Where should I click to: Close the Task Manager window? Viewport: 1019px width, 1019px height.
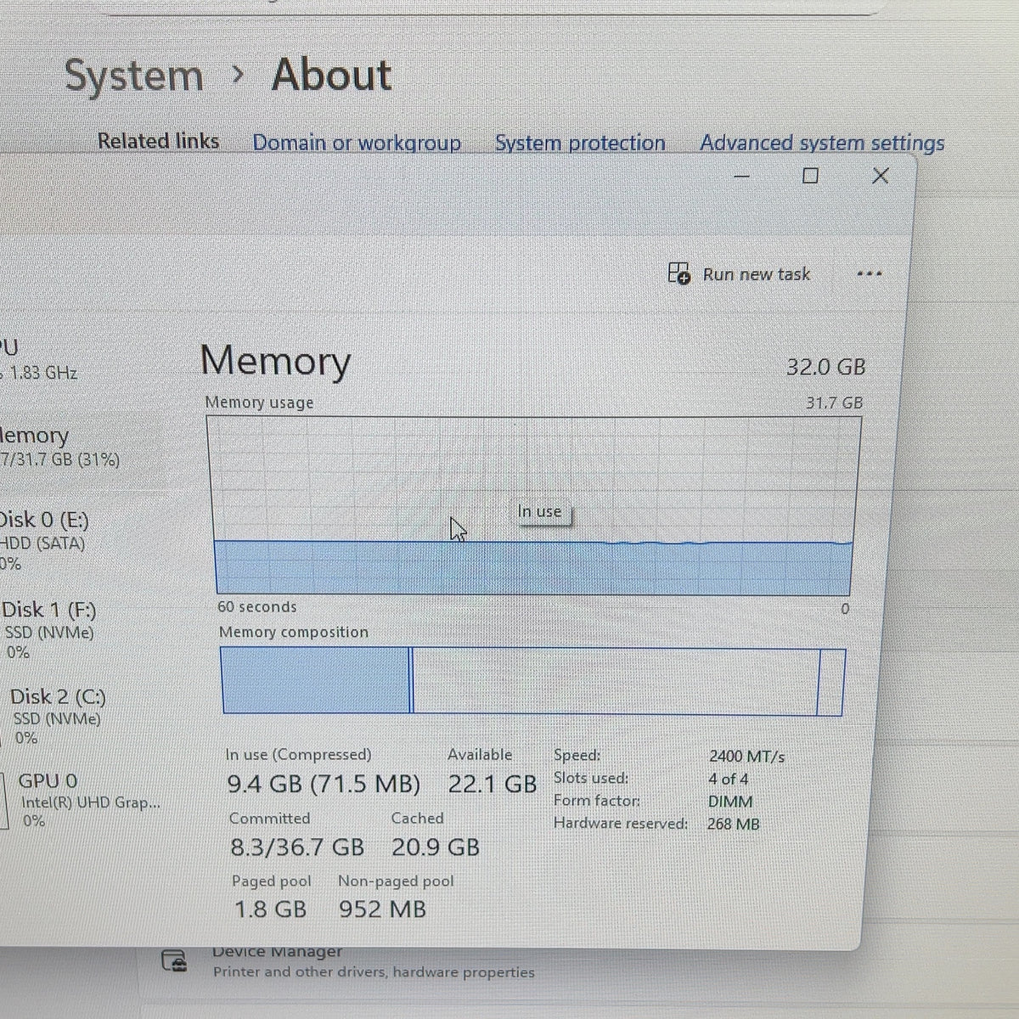point(881,176)
